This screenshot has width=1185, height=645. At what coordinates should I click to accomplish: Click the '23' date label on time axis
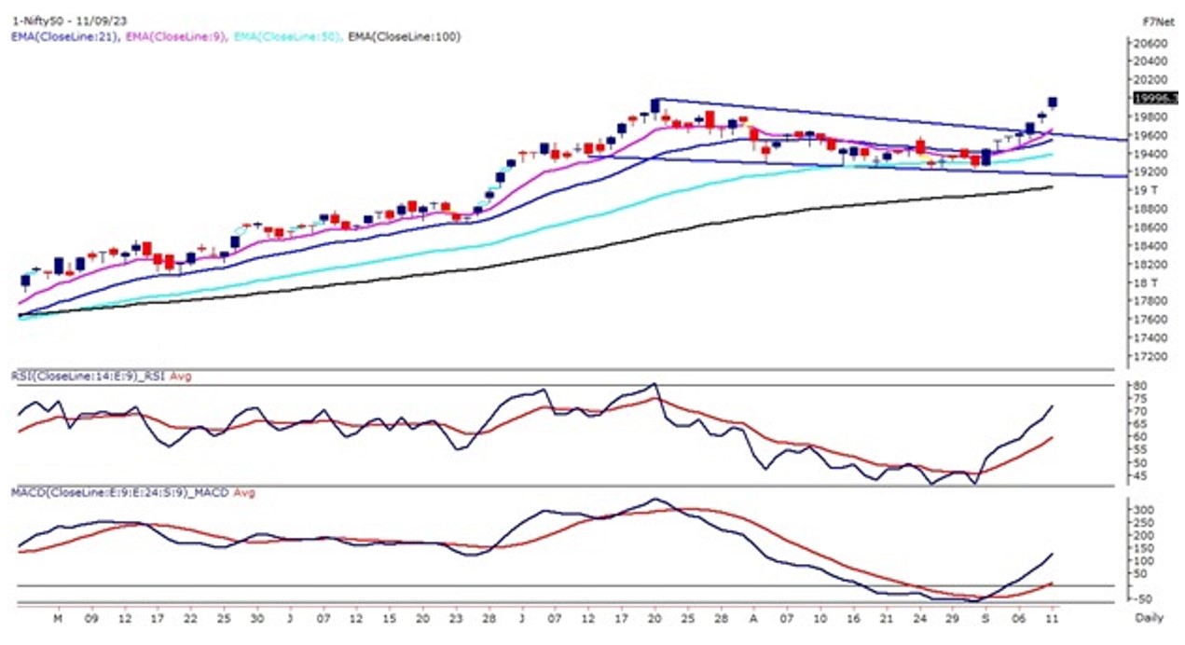tap(455, 617)
